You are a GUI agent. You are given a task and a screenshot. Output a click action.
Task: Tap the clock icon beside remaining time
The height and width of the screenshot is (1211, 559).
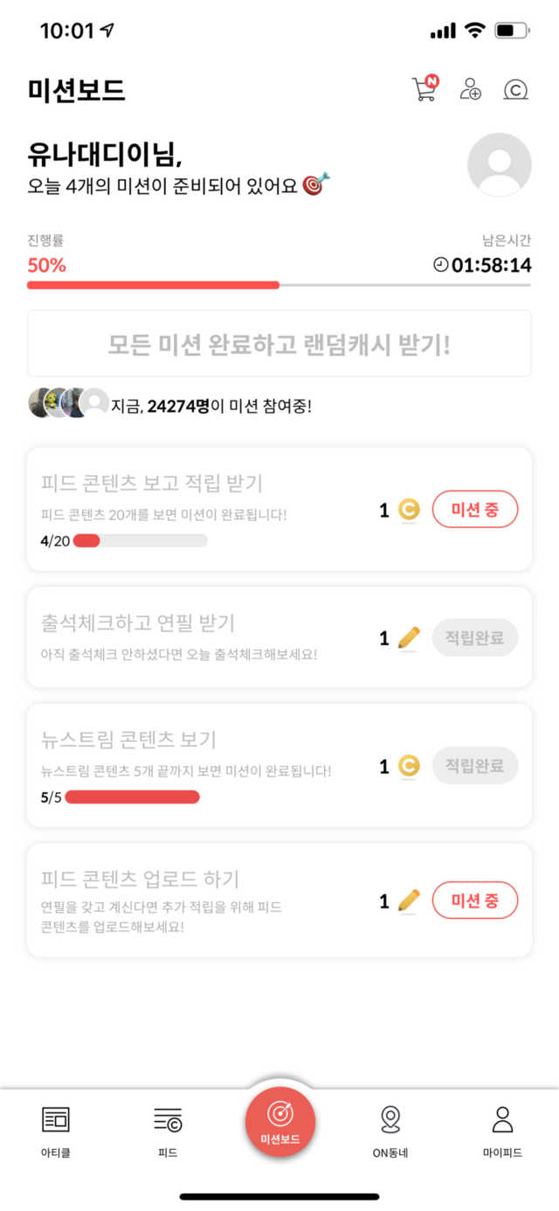click(x=441, y=265)
